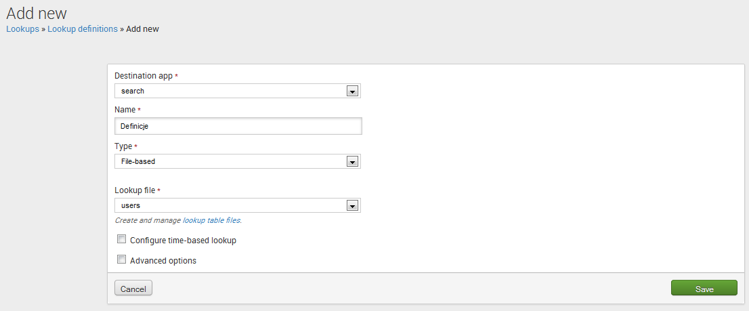Click the 'Lookup file' field label

coord(135,190)
